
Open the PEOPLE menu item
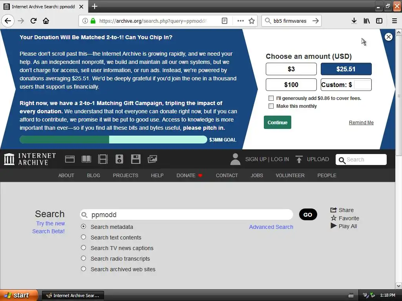327,175
